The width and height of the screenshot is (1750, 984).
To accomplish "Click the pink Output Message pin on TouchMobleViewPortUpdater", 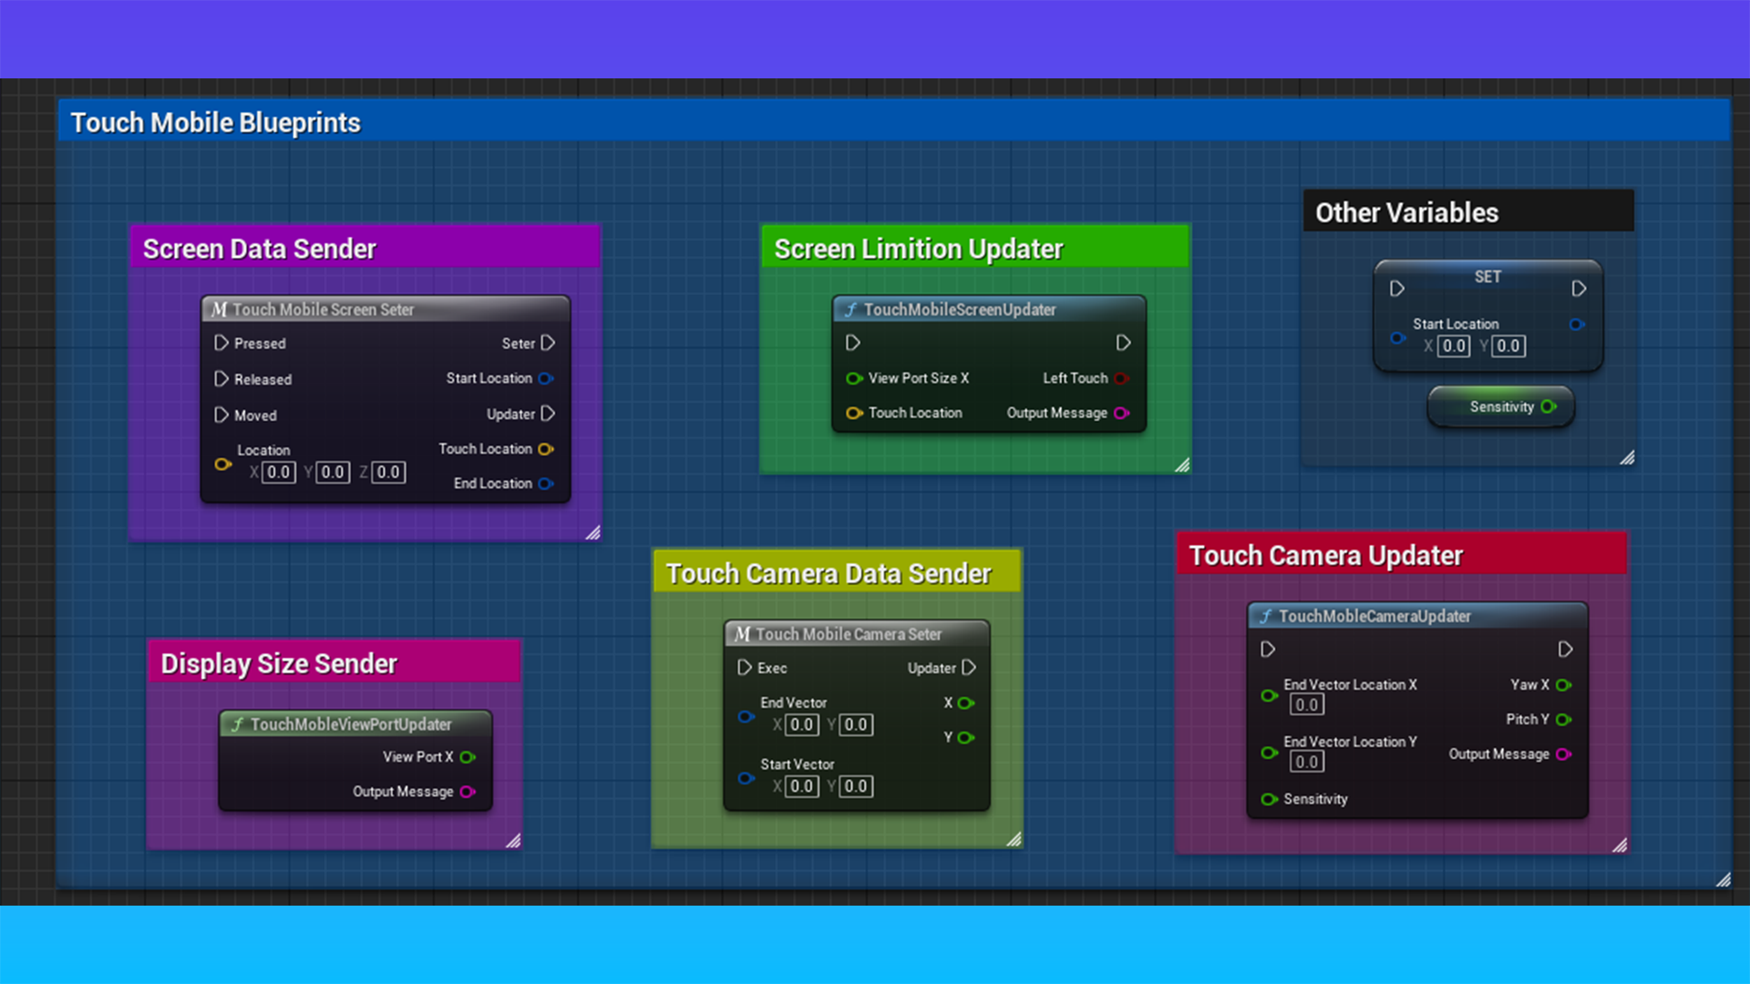I will (x=468, y=792).
